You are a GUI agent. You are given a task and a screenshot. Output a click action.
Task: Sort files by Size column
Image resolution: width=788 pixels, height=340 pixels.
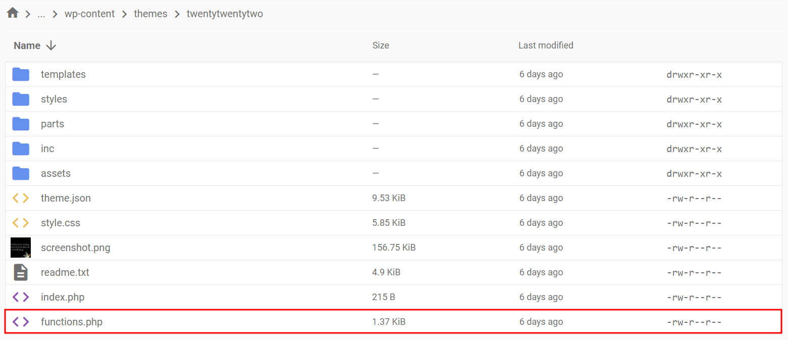[x=381, y=45]
